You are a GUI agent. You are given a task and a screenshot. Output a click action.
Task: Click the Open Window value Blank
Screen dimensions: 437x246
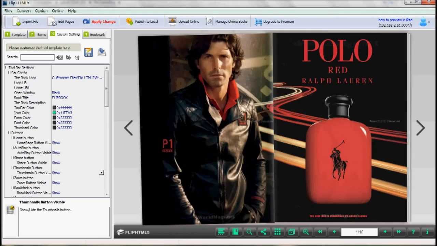click(x=56, y=93)
